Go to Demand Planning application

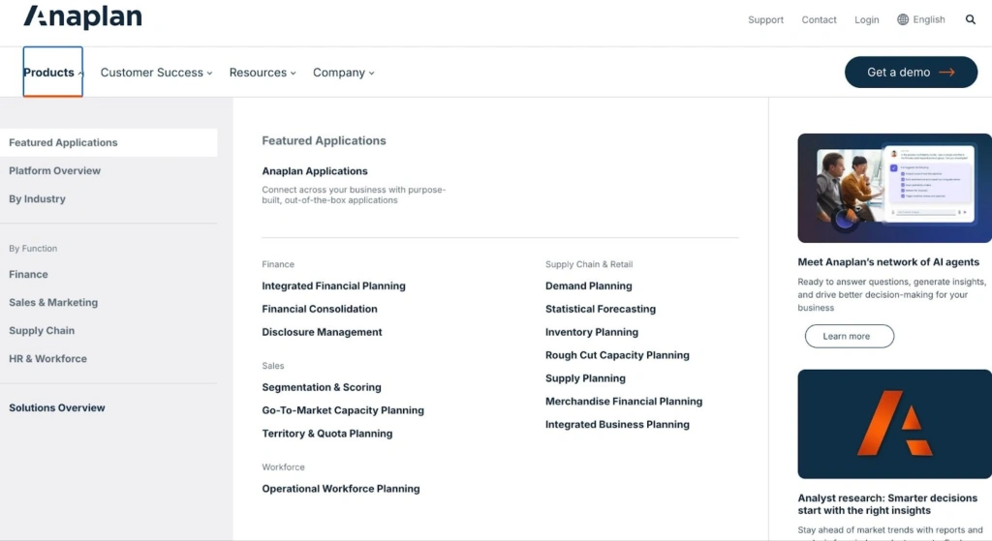pyautogui.click(x=588, y=286)
